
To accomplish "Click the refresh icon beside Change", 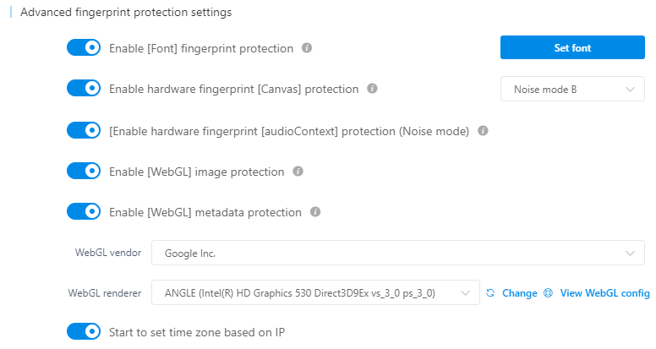I will (x=490, y=293).
